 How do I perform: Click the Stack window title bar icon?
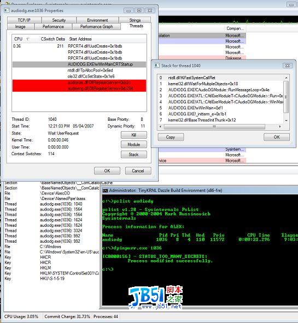tap(157, 66)
